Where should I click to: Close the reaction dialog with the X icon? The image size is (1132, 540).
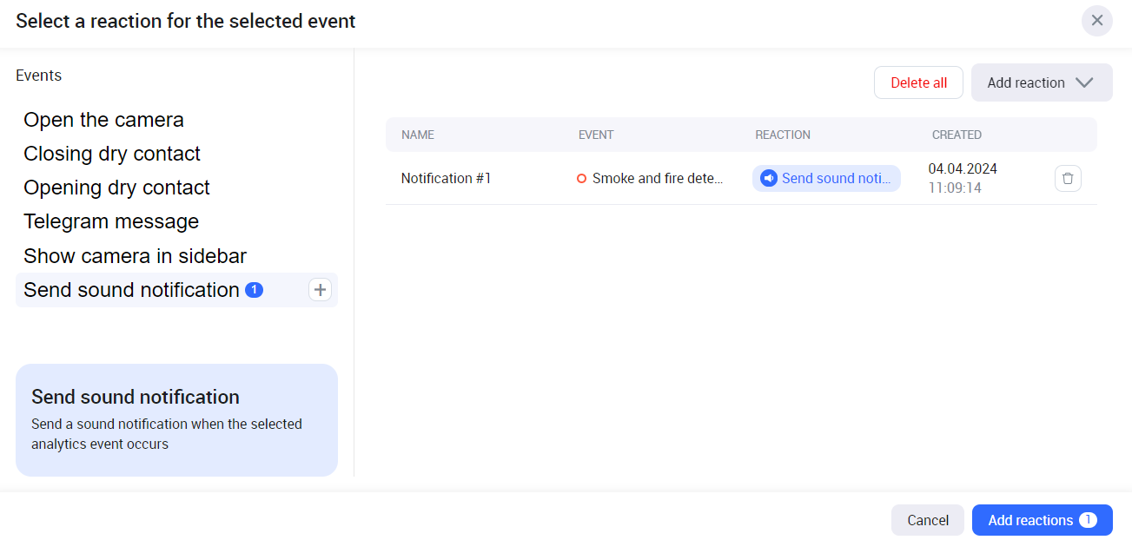pos(1096,21)
